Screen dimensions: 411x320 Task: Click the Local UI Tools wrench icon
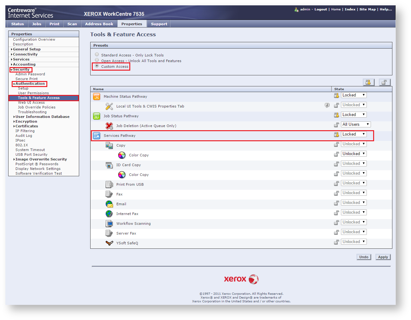point(109,106)
